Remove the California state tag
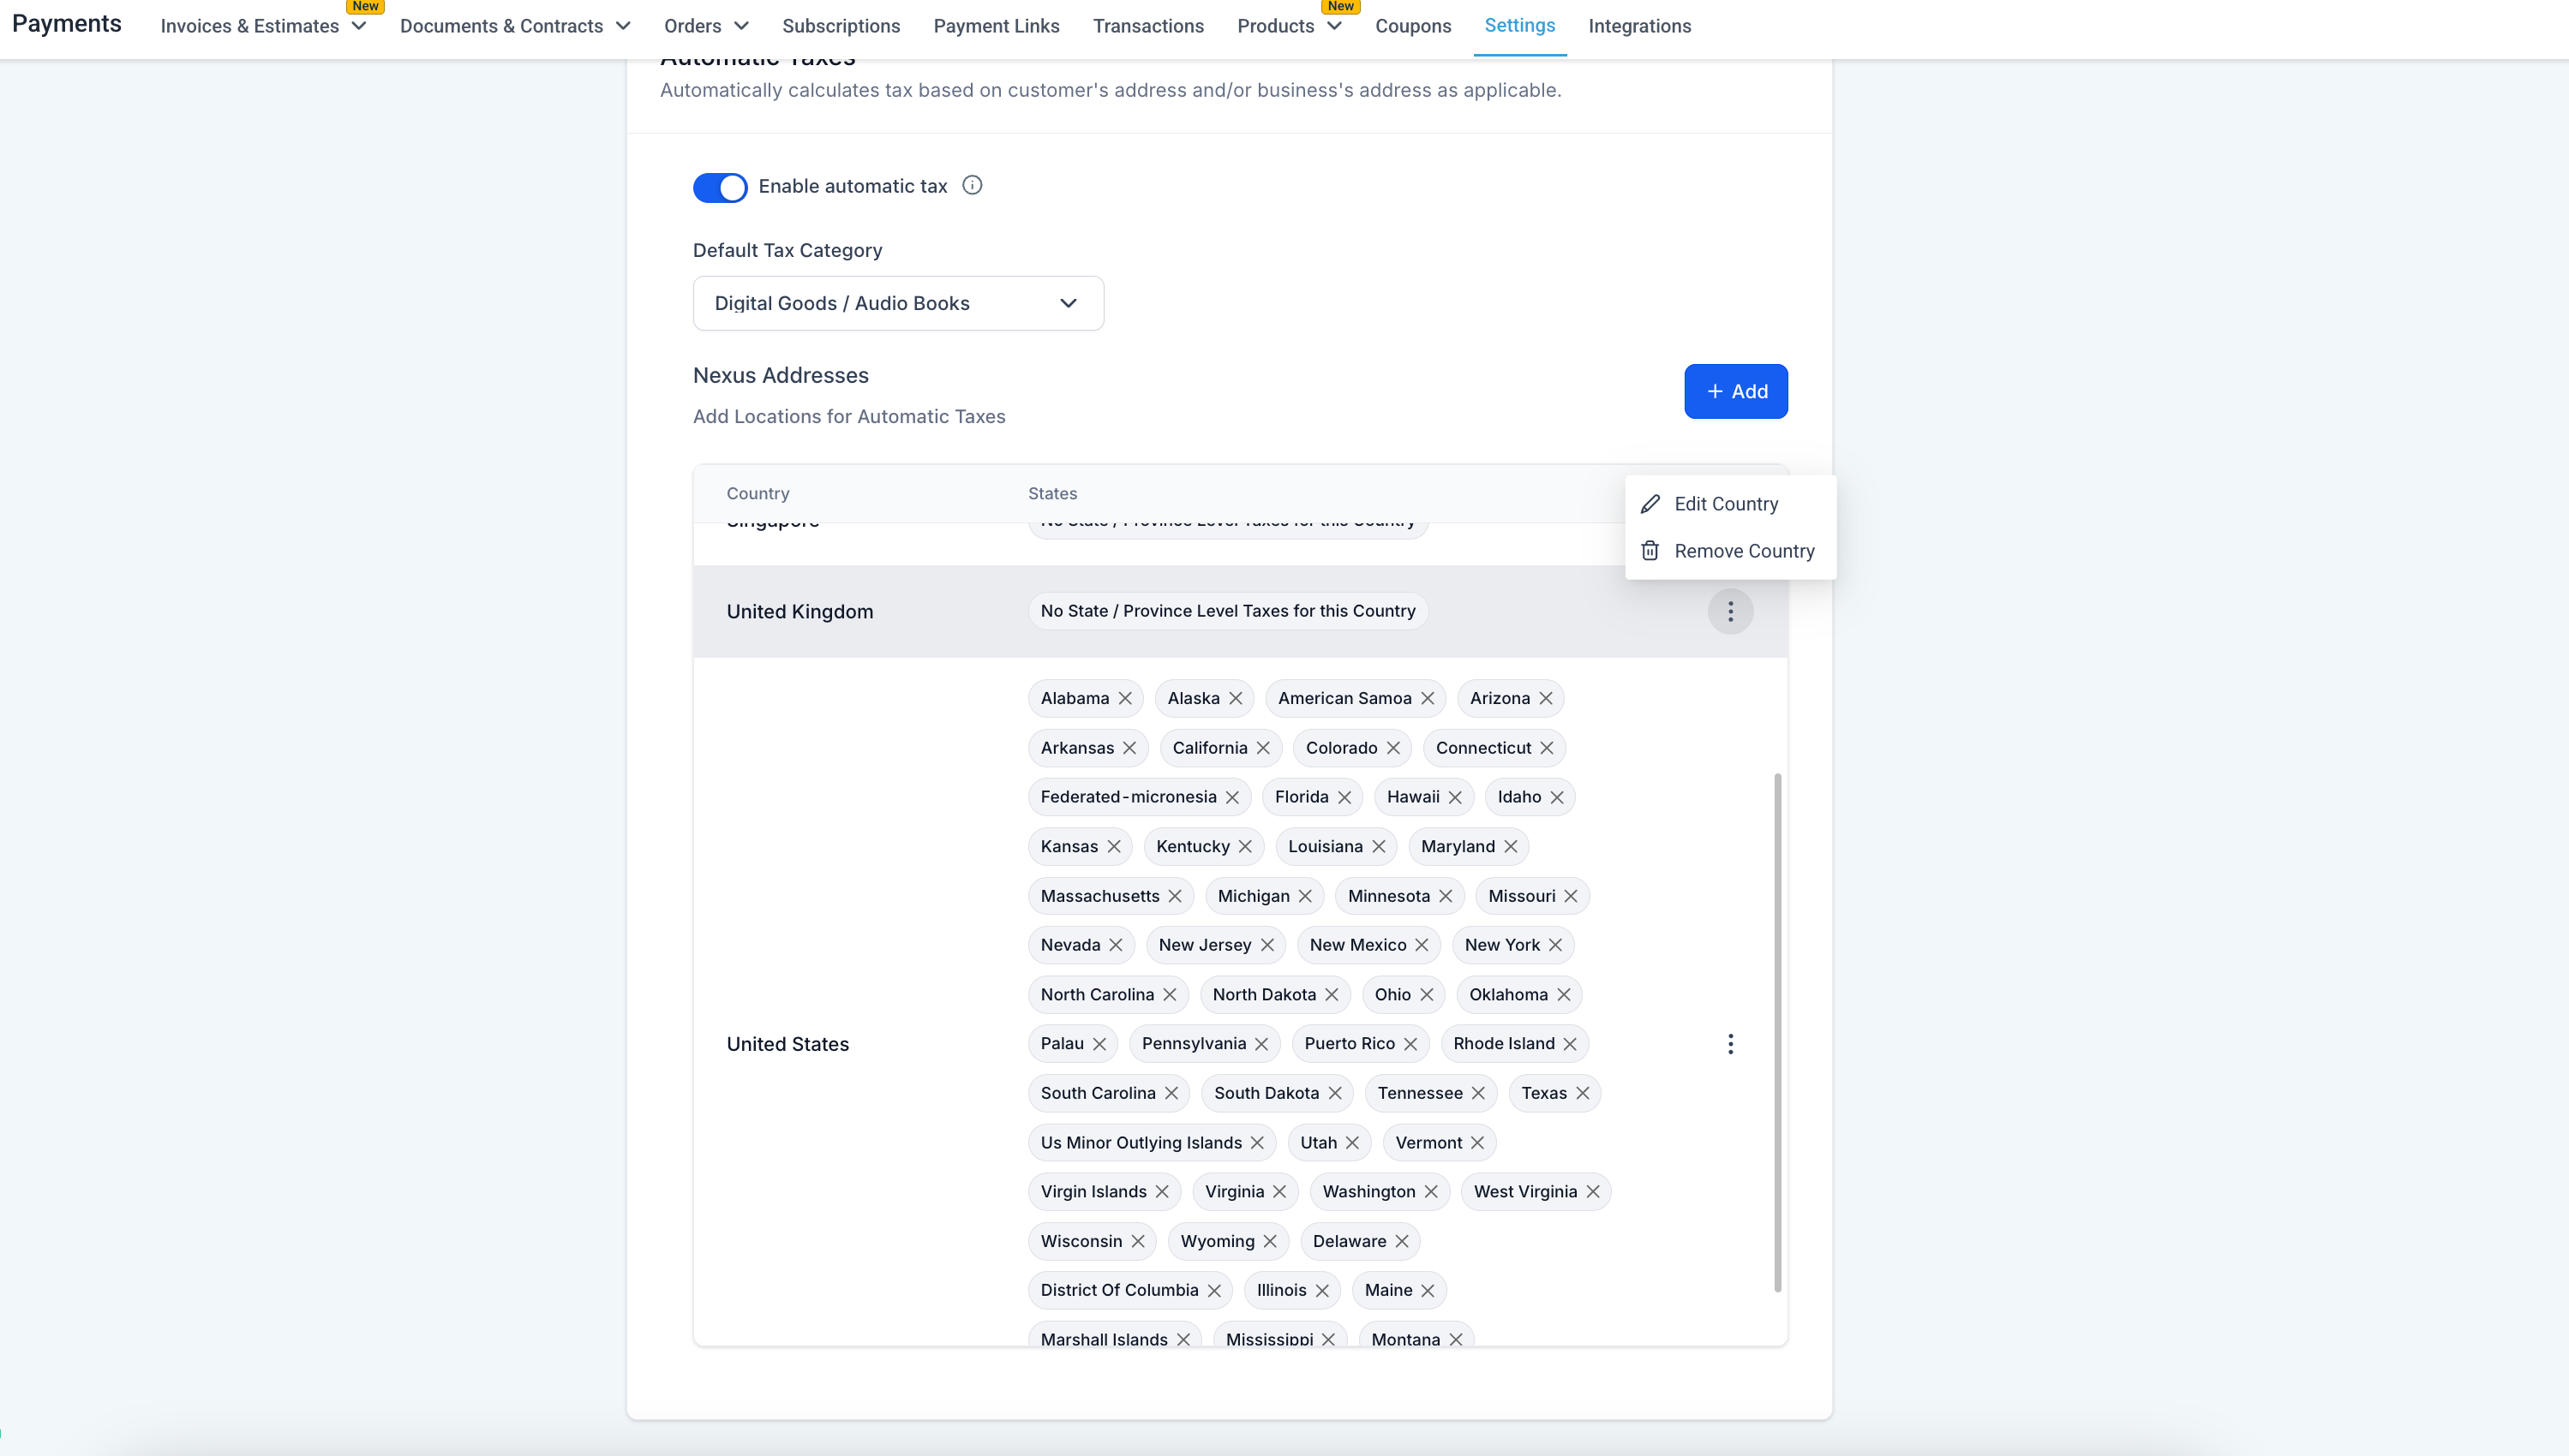This screenshot has height=1456, width=2569. 1263,748
